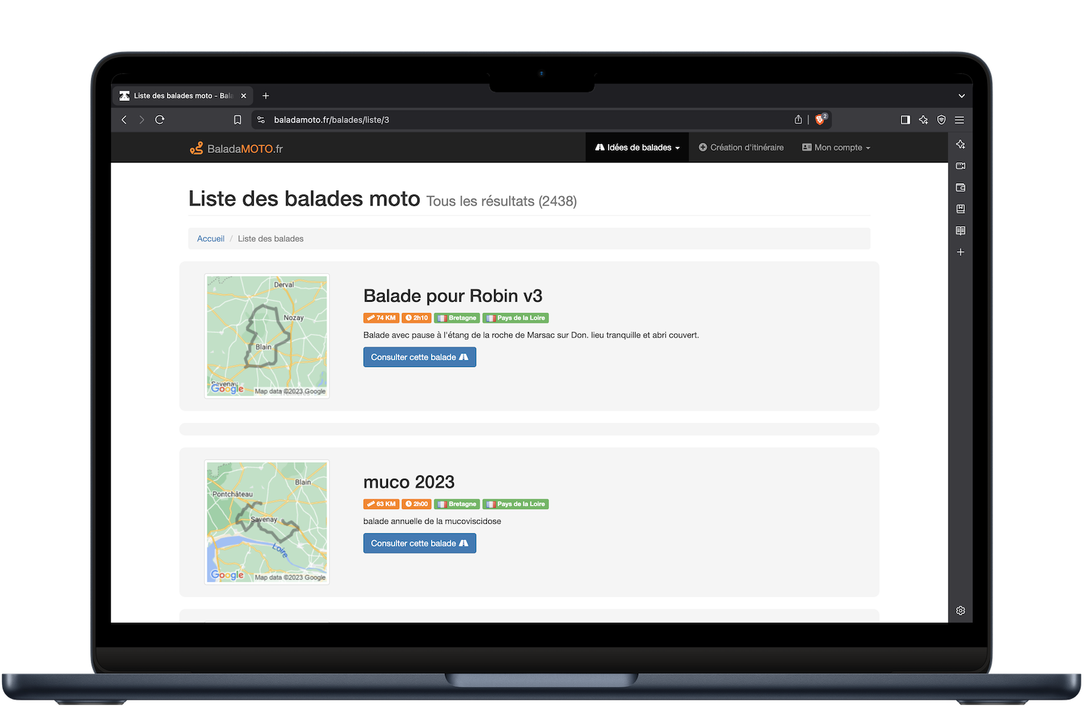Expand the Idées de balades dropdown
The image size is (1084, 707).
pyautogui.click(x=637, y=147)
